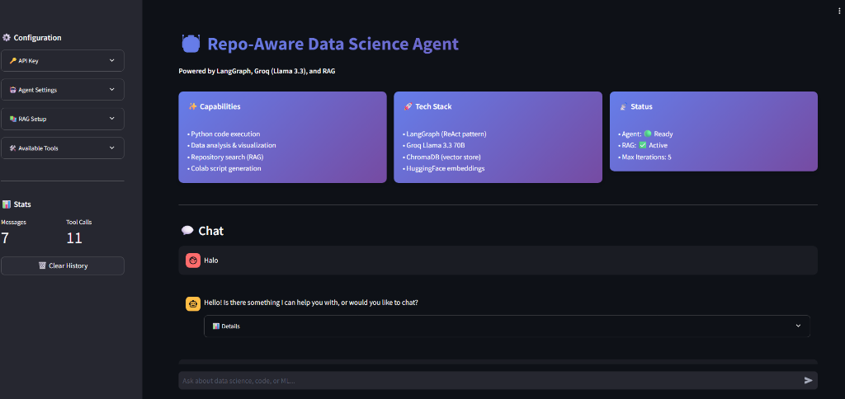845x399 pixels.
Task: Click the assistant's Hello reply text
Action: coord(311,303)
